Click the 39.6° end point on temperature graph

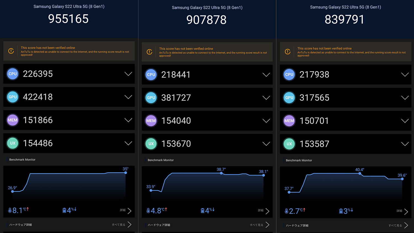pyautogui.click(x=402, y=179)
